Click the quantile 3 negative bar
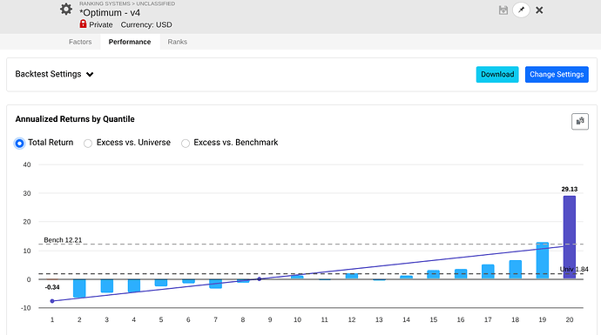 coord(107,286)
